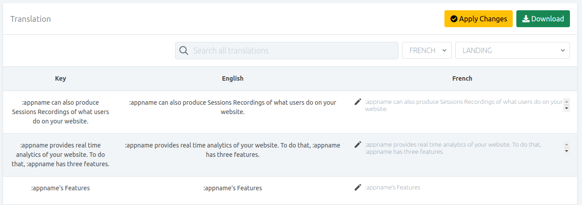This screenshot has height=205, width=582.
Task: Edit the French text for :appname's Features
Action: (463, 188)
